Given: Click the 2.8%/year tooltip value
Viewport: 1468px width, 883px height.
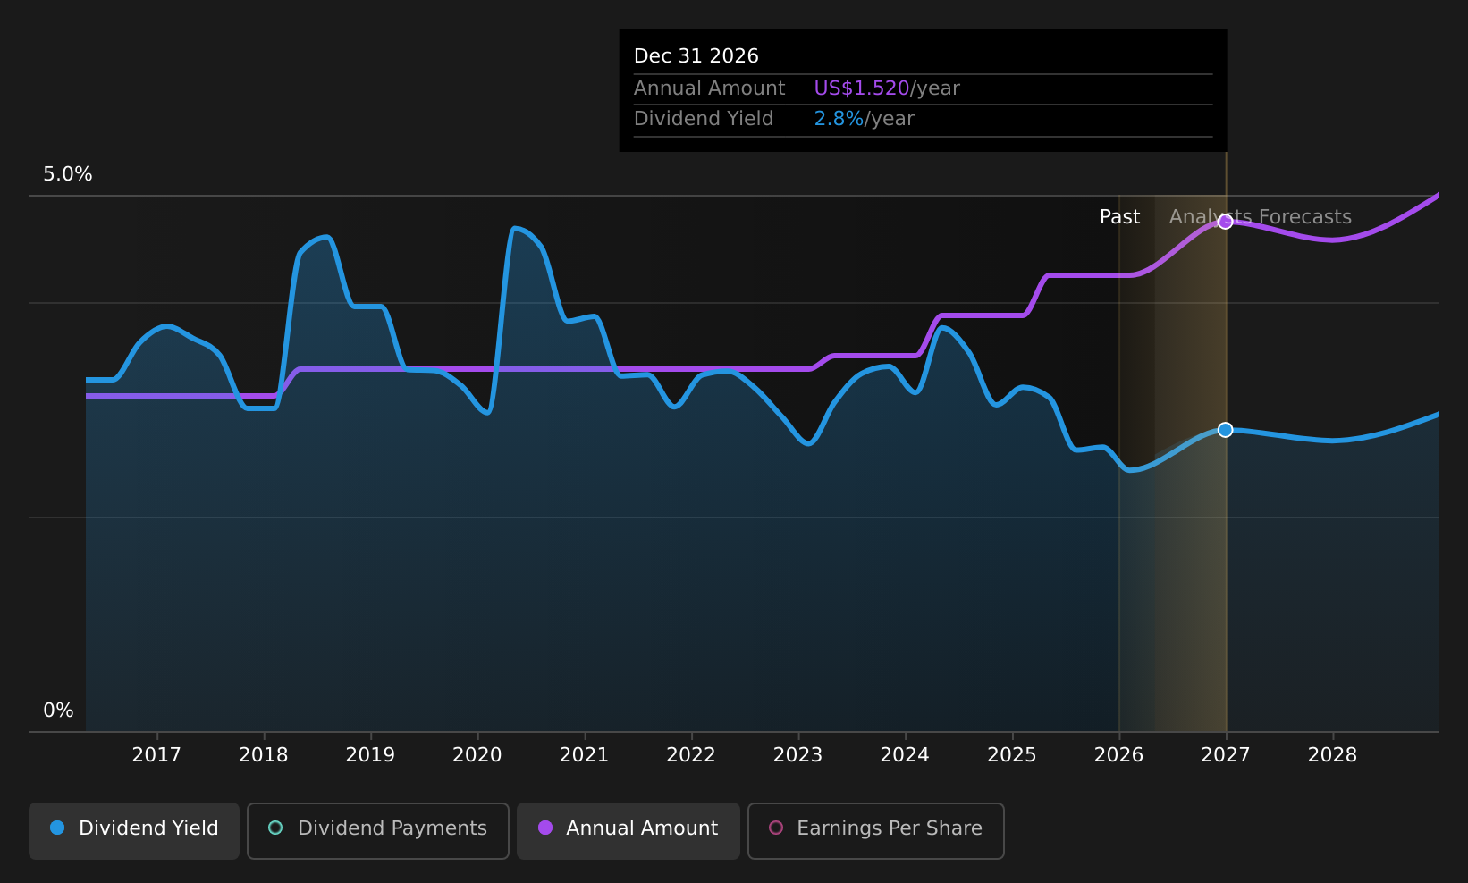Looking at the screenshot, I should point(864,119).
